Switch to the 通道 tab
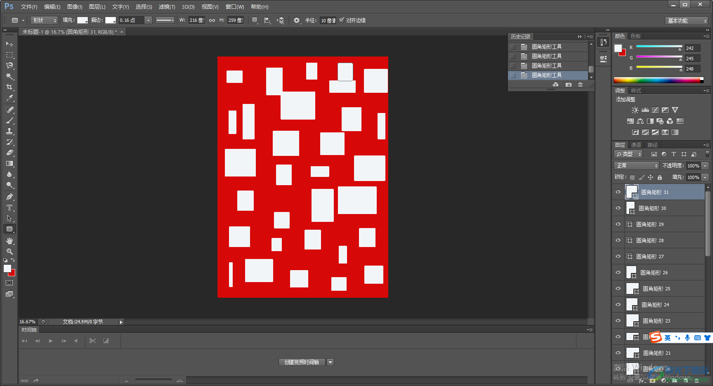Screen dimensions: 713x386 [x=636, y=145]
